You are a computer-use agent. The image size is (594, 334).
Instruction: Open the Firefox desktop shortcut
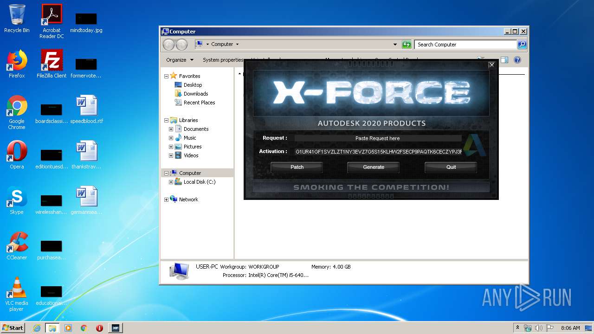17,64
